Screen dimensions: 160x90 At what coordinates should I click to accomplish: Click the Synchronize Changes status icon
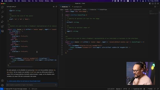tap(29, 89)
